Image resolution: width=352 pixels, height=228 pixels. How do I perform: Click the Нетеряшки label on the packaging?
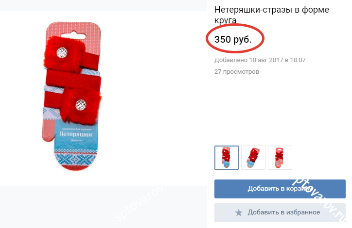76,134
